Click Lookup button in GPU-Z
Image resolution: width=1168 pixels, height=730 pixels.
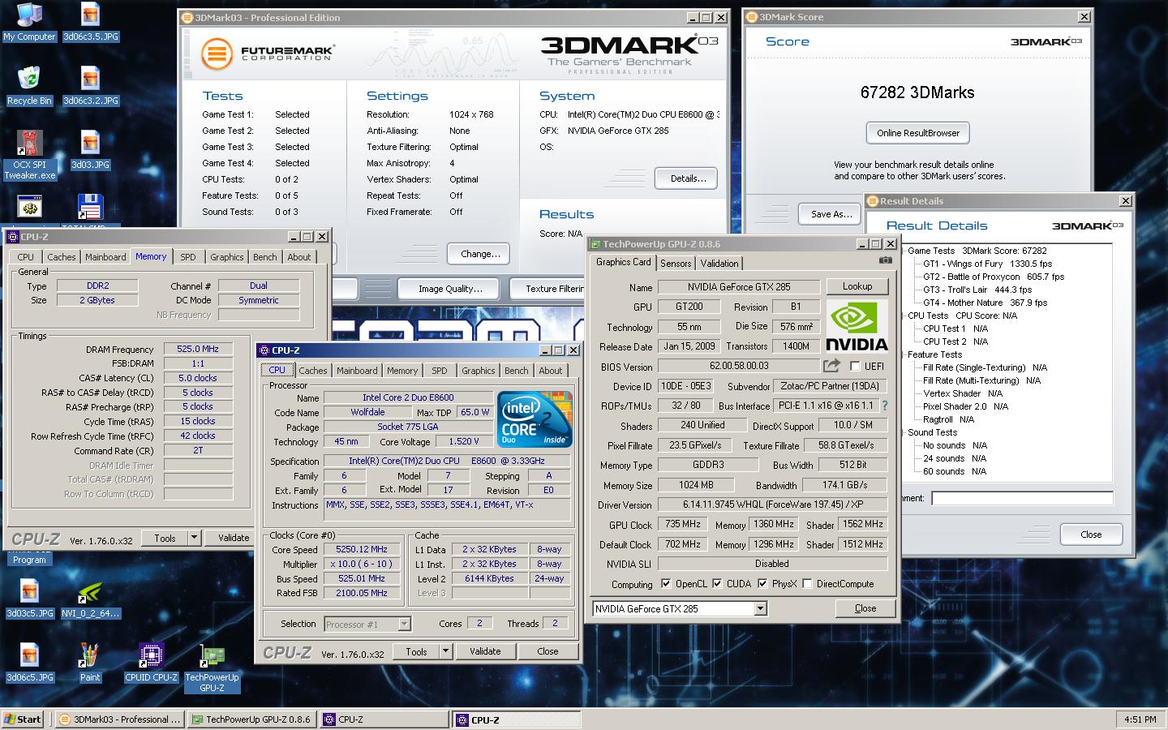point(857,286)
